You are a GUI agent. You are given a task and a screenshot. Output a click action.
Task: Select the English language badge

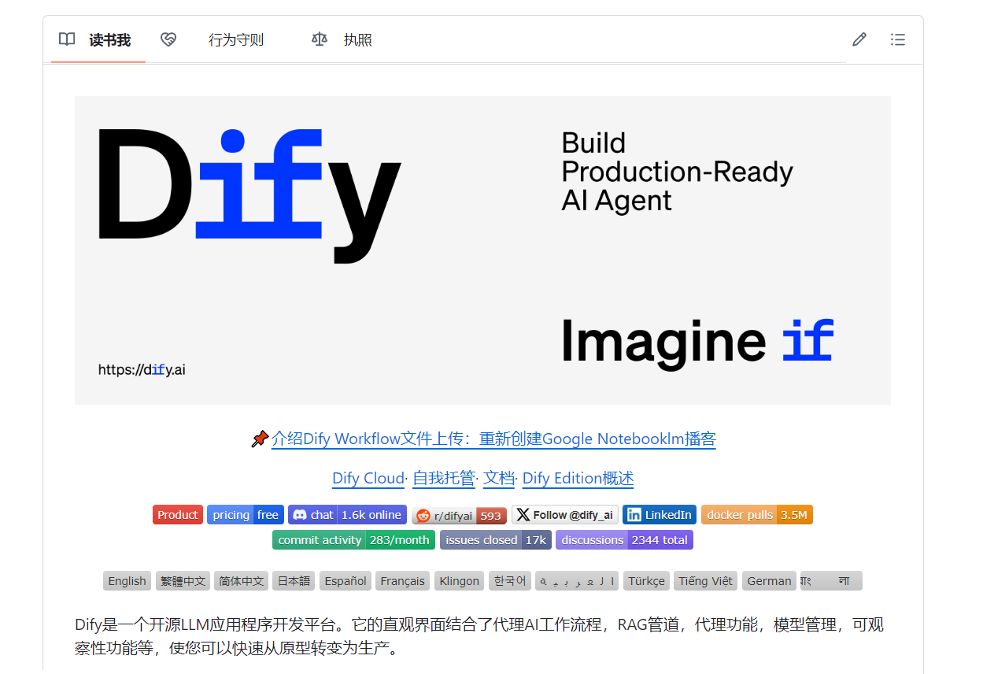click(127, 581)
